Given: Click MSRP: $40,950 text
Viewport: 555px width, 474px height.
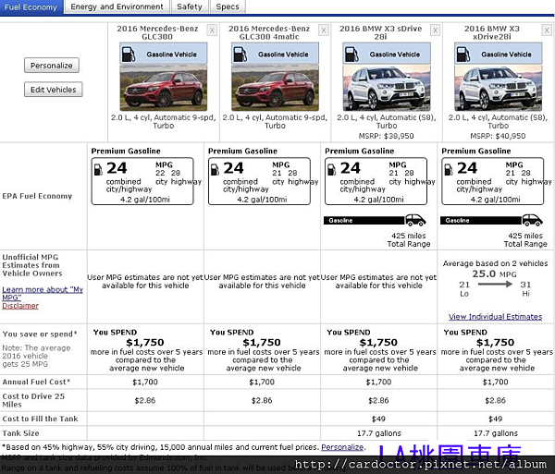Looking at the screenshot, I should coord(498,136).
